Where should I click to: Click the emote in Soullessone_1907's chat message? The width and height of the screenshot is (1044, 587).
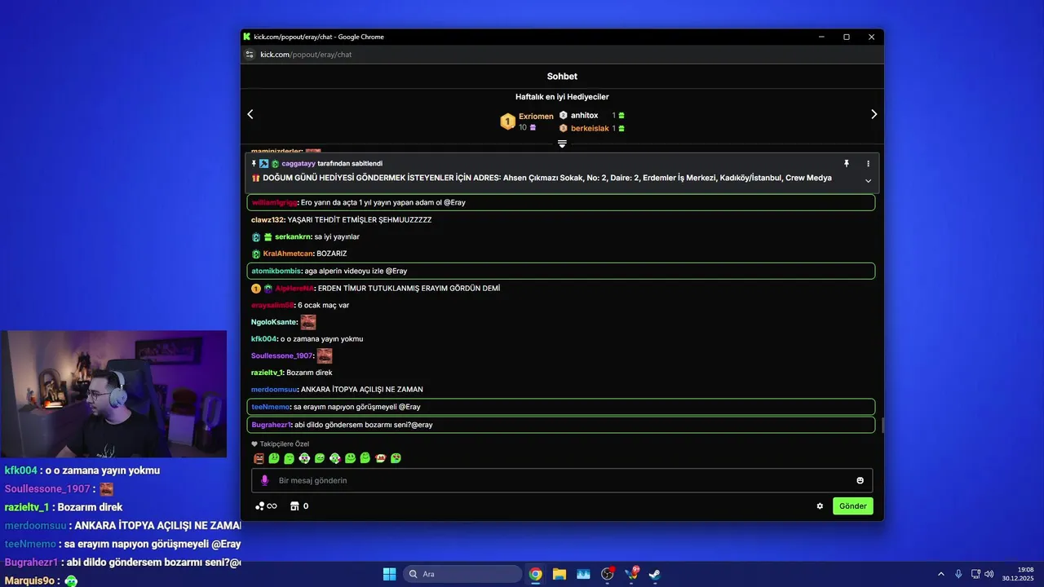[325, 355]
